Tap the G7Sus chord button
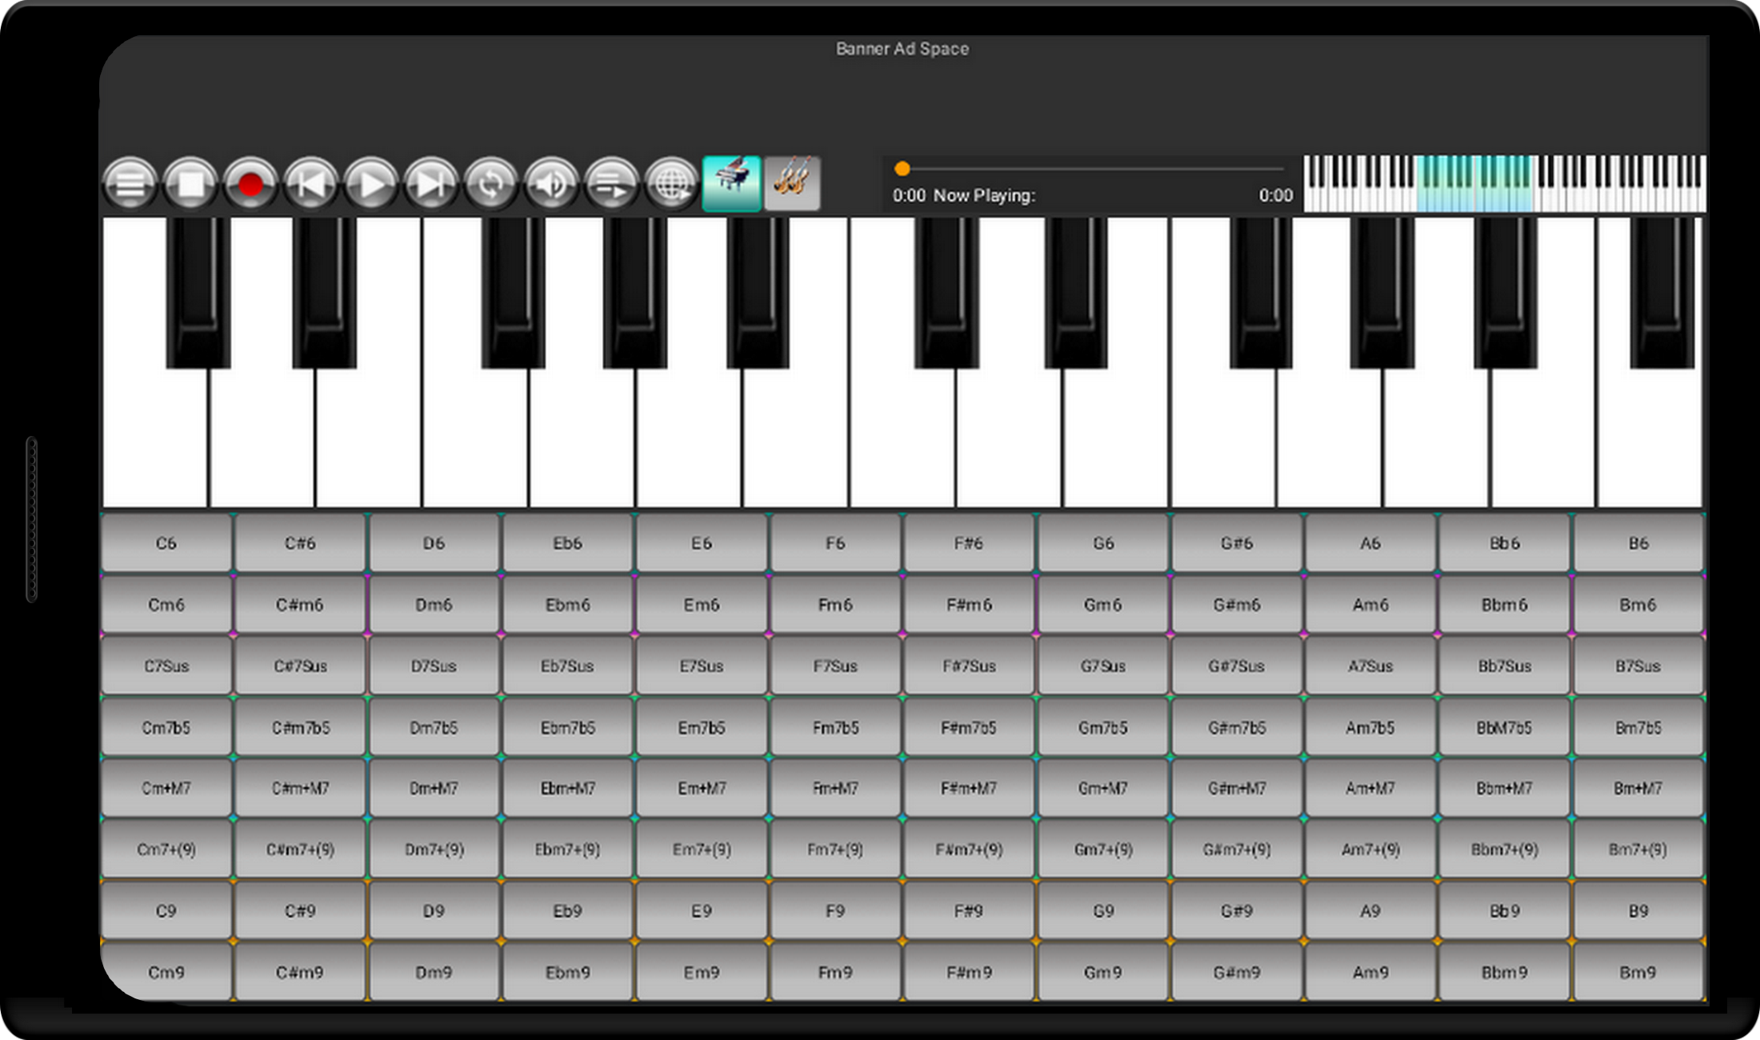 click(x=1103, y=666)
